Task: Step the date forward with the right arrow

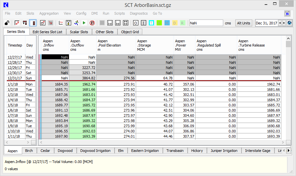Action: click(x=284, y=23)
